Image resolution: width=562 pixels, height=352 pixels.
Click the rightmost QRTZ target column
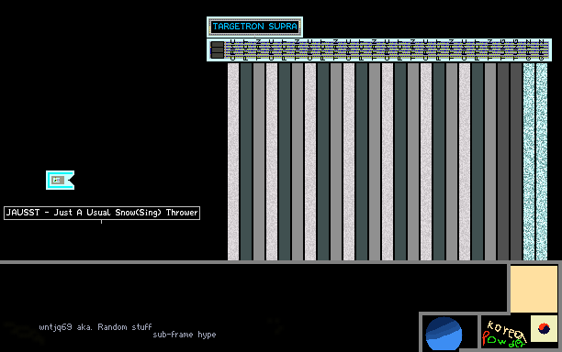542,161
